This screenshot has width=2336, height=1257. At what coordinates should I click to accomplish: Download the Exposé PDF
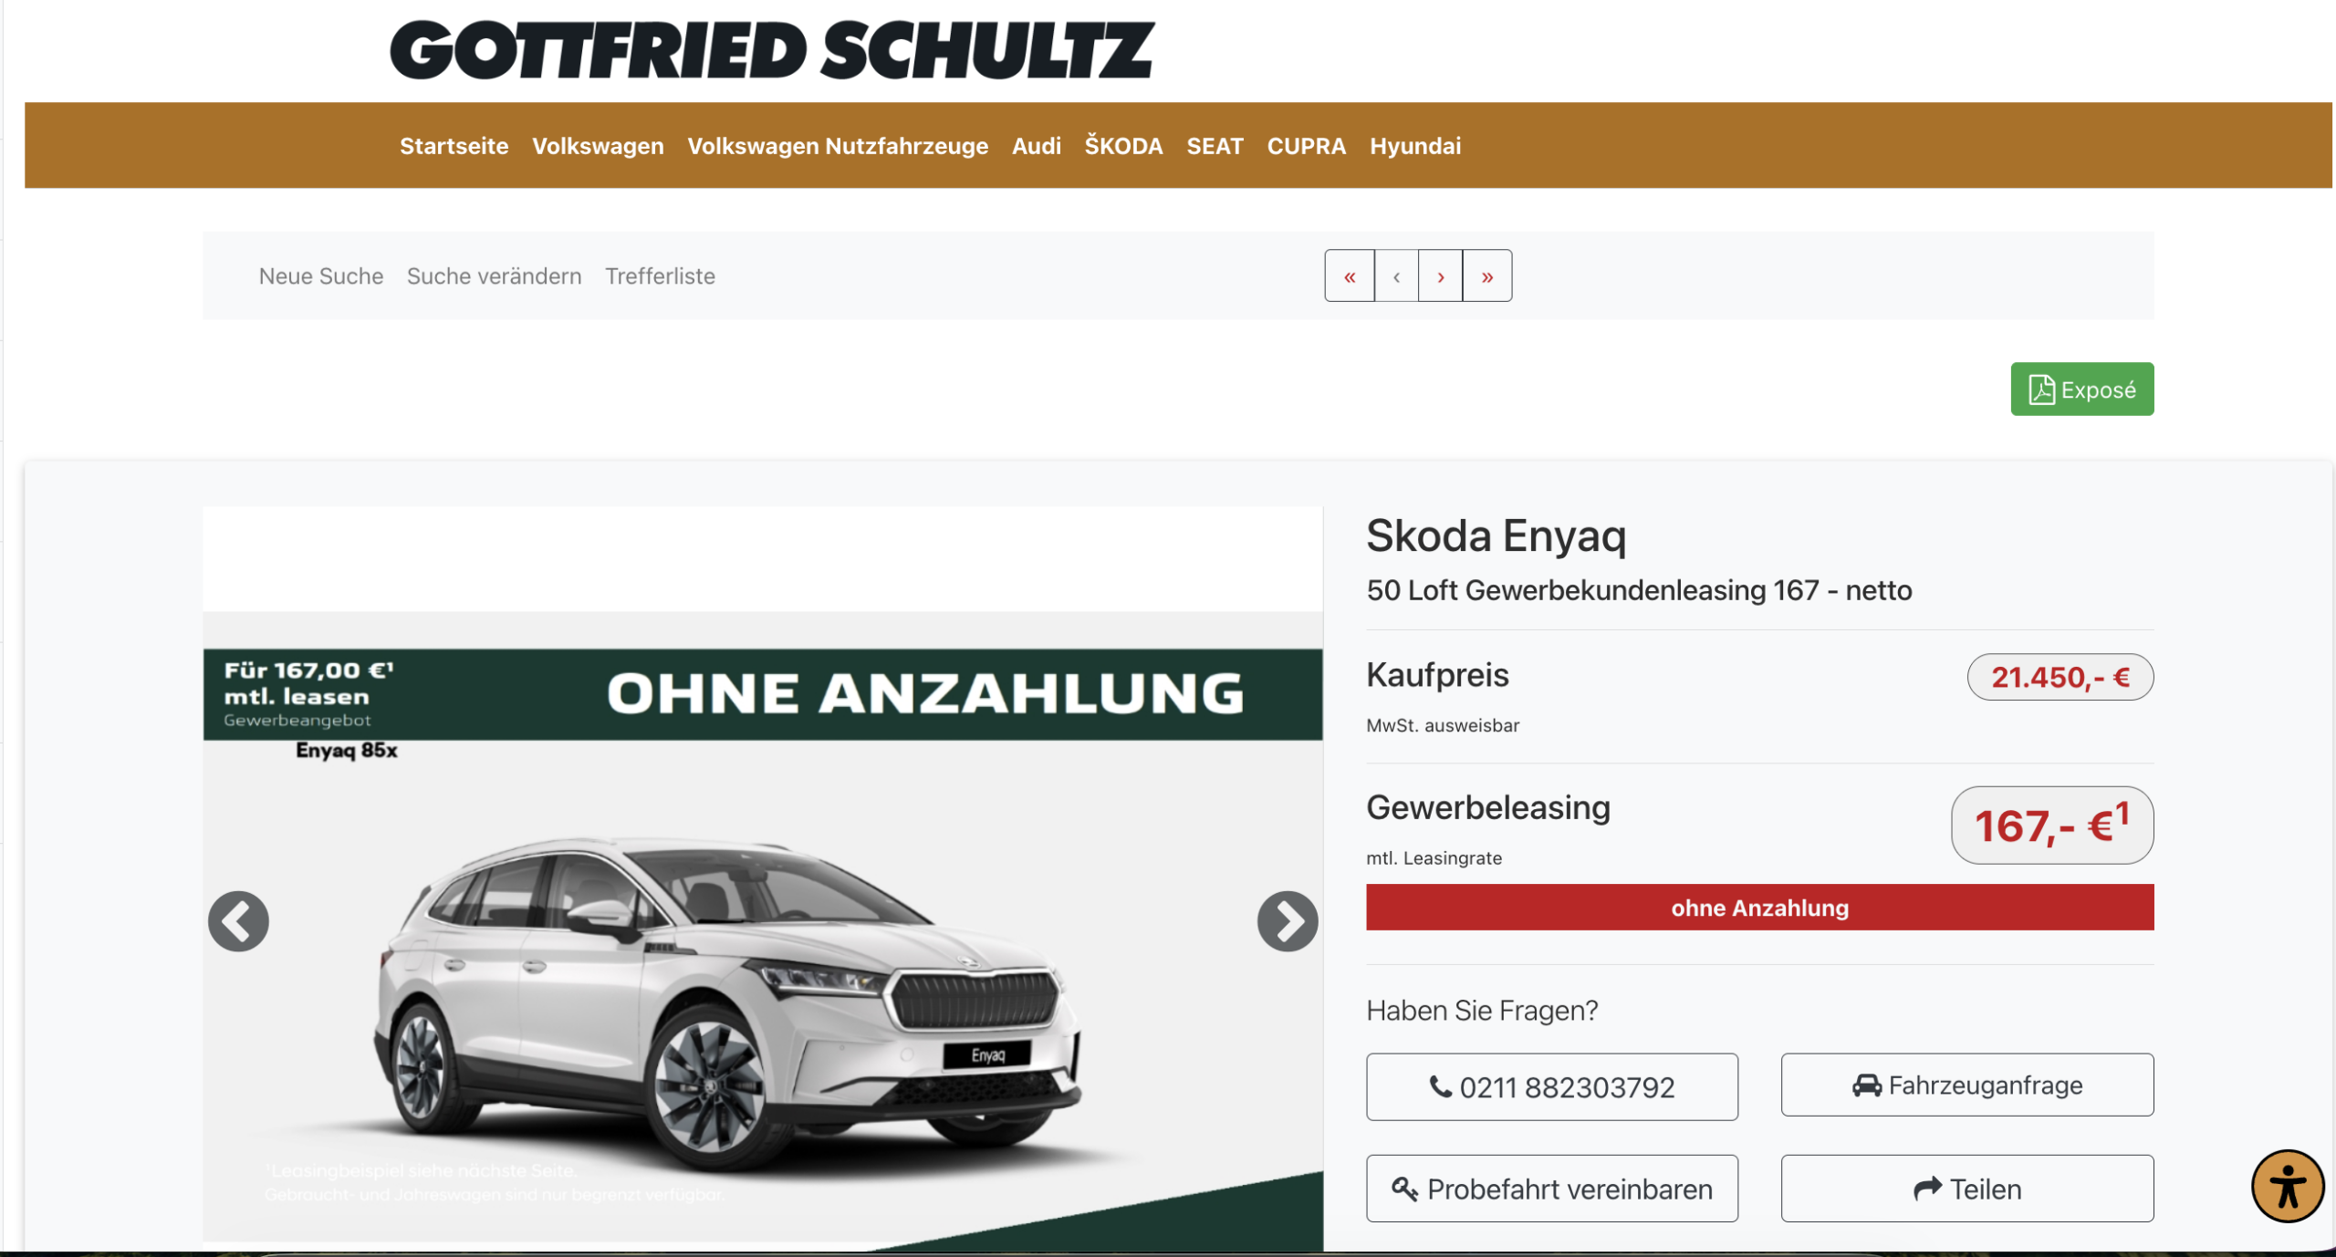click(x=2081, y=390)
